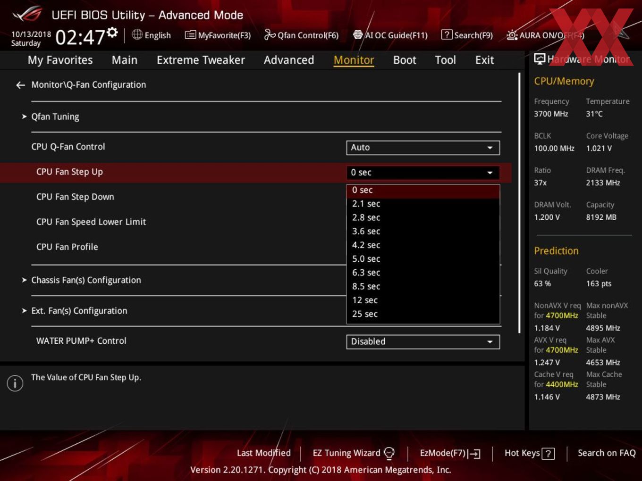
Task: Choose 2.1 sec option
Action: 423,204
